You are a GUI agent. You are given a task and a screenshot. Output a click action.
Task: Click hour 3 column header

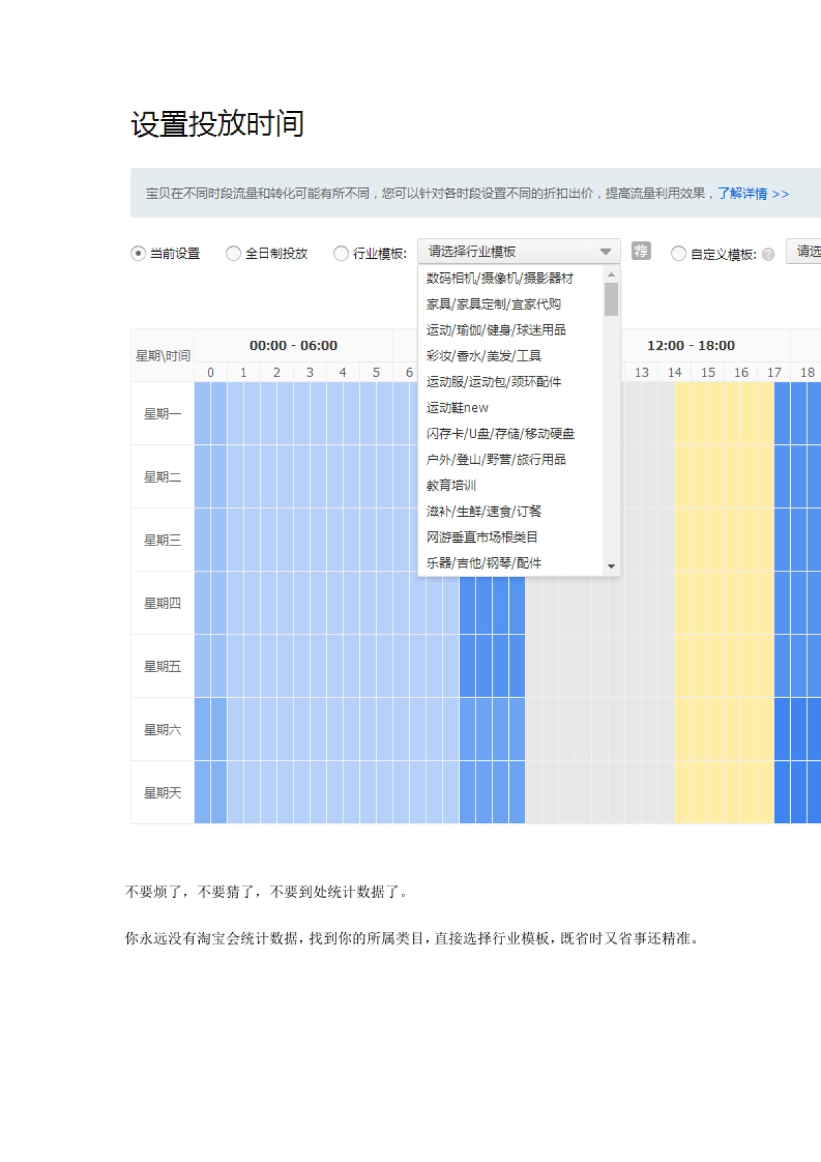point(310,372)
